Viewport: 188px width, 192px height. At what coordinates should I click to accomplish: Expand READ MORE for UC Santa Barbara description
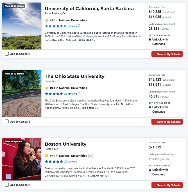tap(87, 40)
